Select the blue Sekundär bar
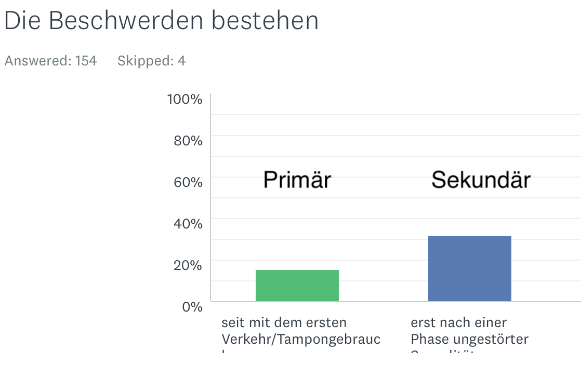The height and width of the screenshot is (377, 581). (469, 268)
